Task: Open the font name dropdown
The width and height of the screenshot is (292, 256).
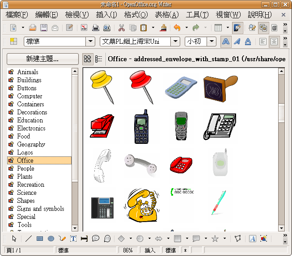Action: point(177,42)
